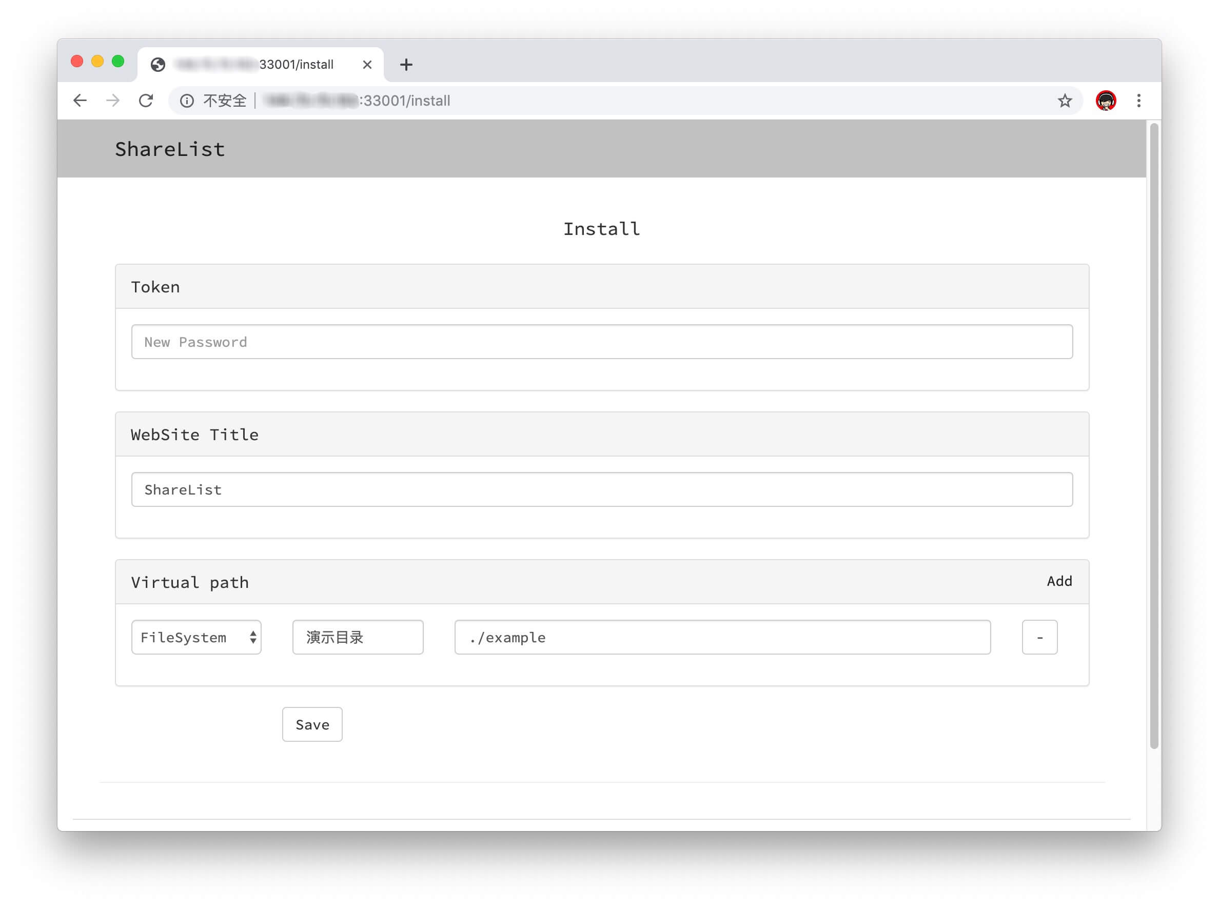Remove virtual path with minus button
The width and height of the screenshot is (1219, 907).
point(1039,638)
